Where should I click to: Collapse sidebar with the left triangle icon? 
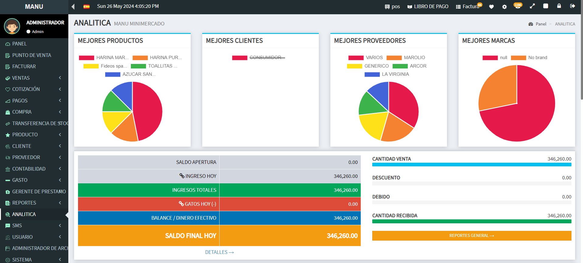click(73, 7)
